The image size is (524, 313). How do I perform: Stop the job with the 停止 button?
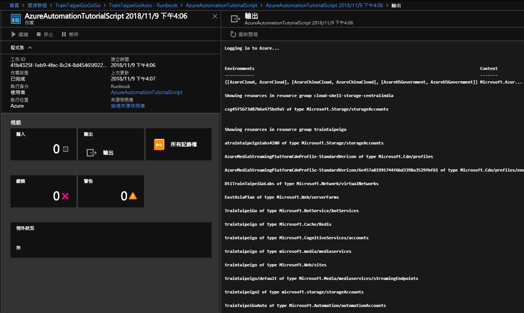coord(45,34)
